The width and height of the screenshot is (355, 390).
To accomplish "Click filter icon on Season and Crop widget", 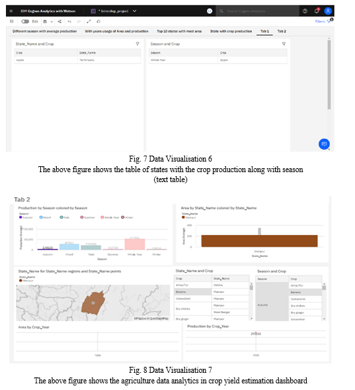I will [x=284, y=44].
